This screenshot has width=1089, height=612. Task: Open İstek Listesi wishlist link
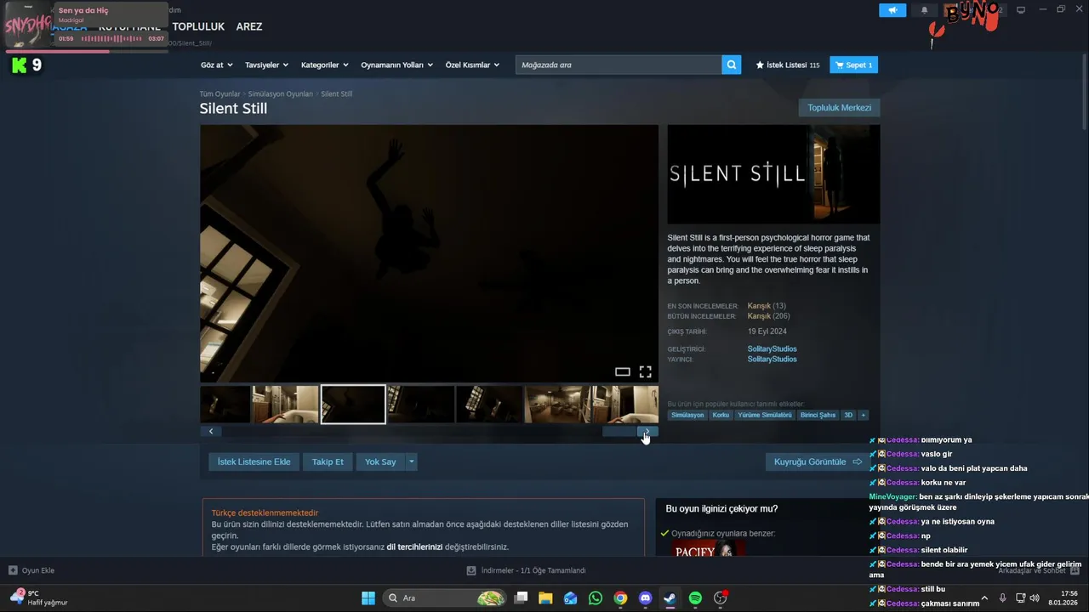click(x=787, y=65)
